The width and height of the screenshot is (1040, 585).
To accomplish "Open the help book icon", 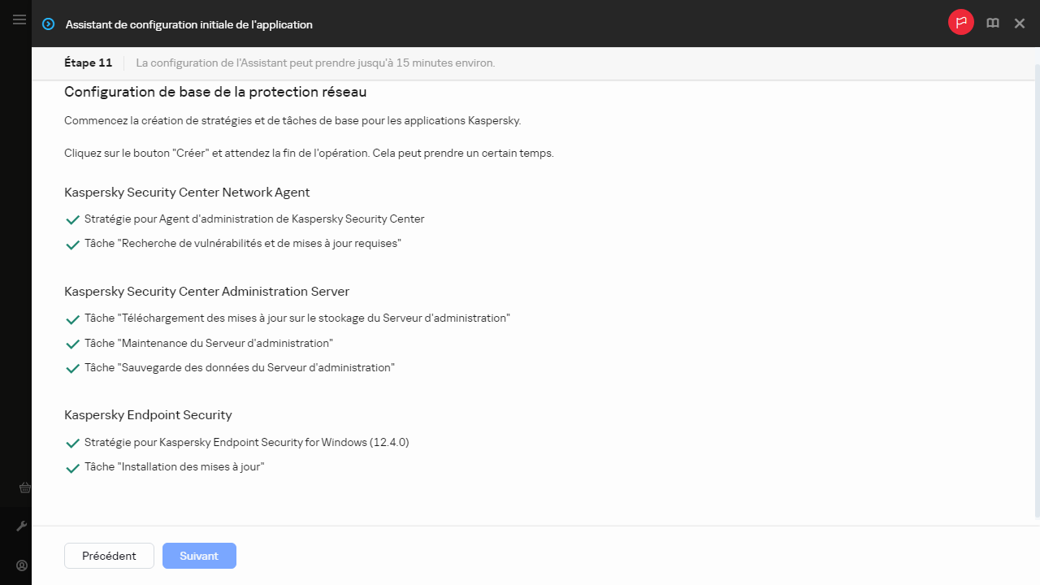I will click(992, 24).
